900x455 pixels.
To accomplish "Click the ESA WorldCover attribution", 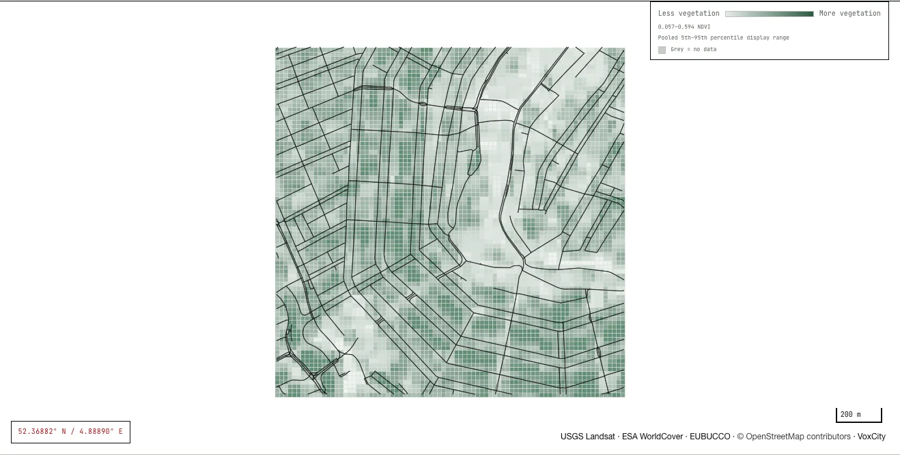I will 651,437.
